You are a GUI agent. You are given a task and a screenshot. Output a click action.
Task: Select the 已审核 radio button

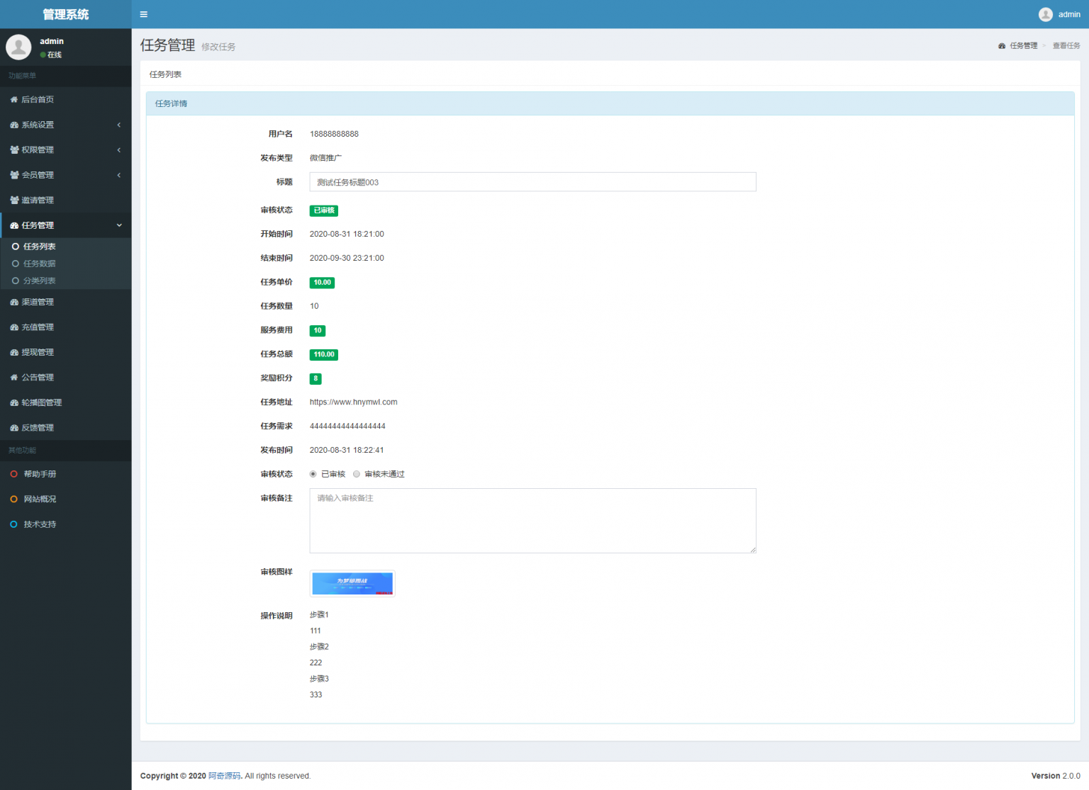point(313,474)
